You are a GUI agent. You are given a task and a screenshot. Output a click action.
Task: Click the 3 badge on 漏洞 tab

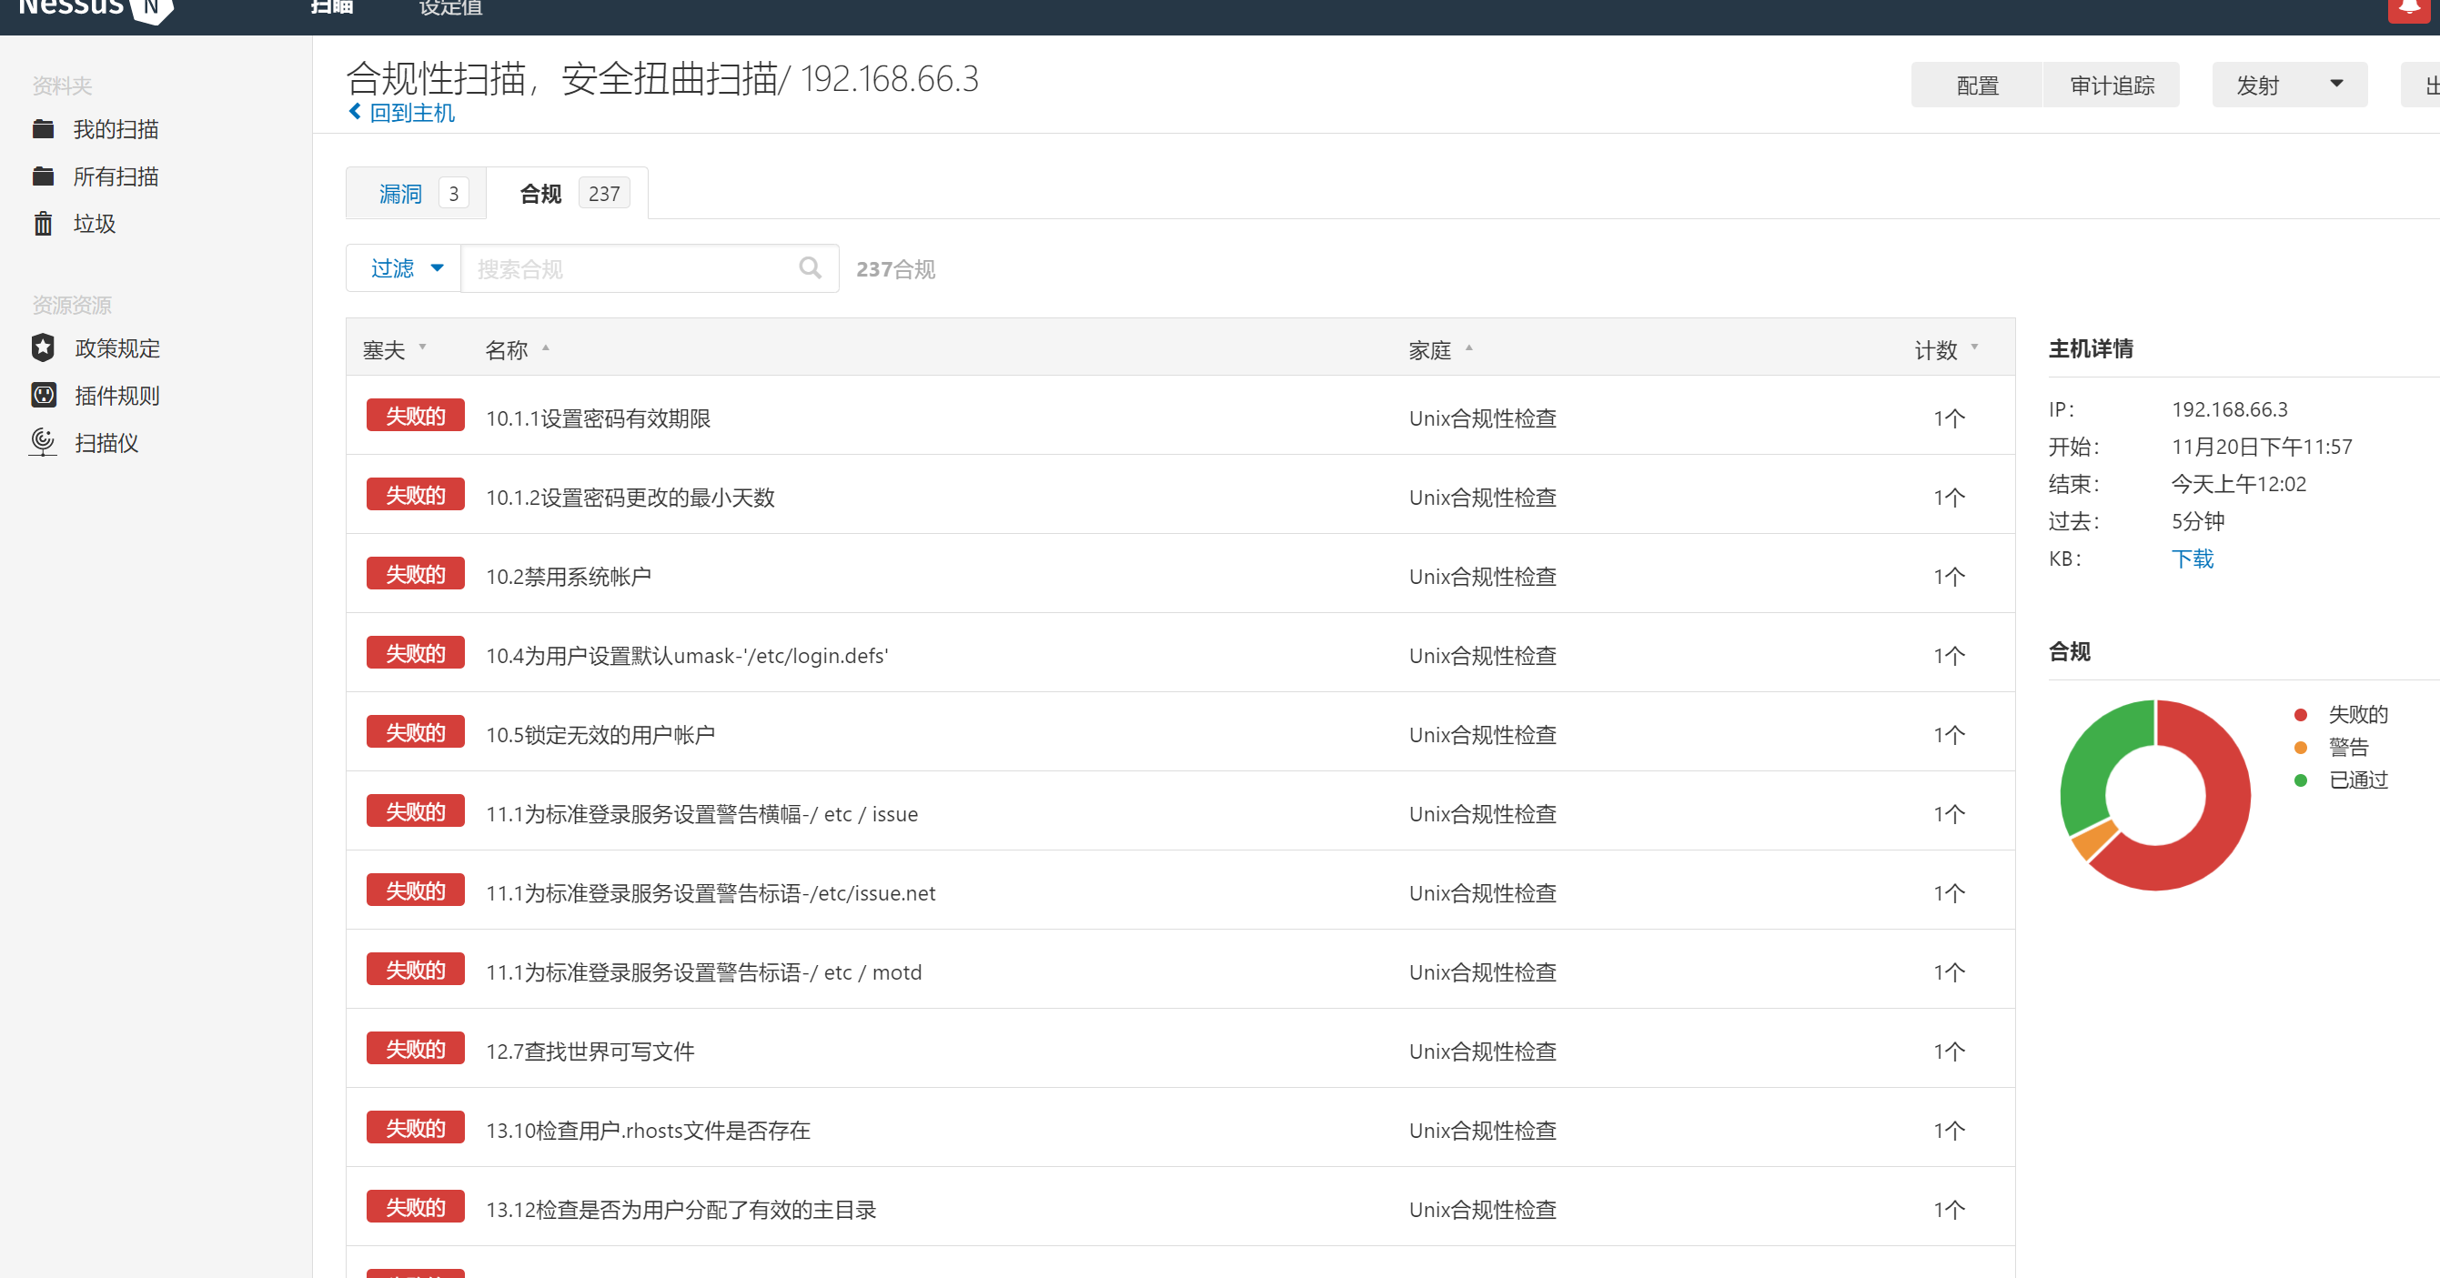(454, 193)
